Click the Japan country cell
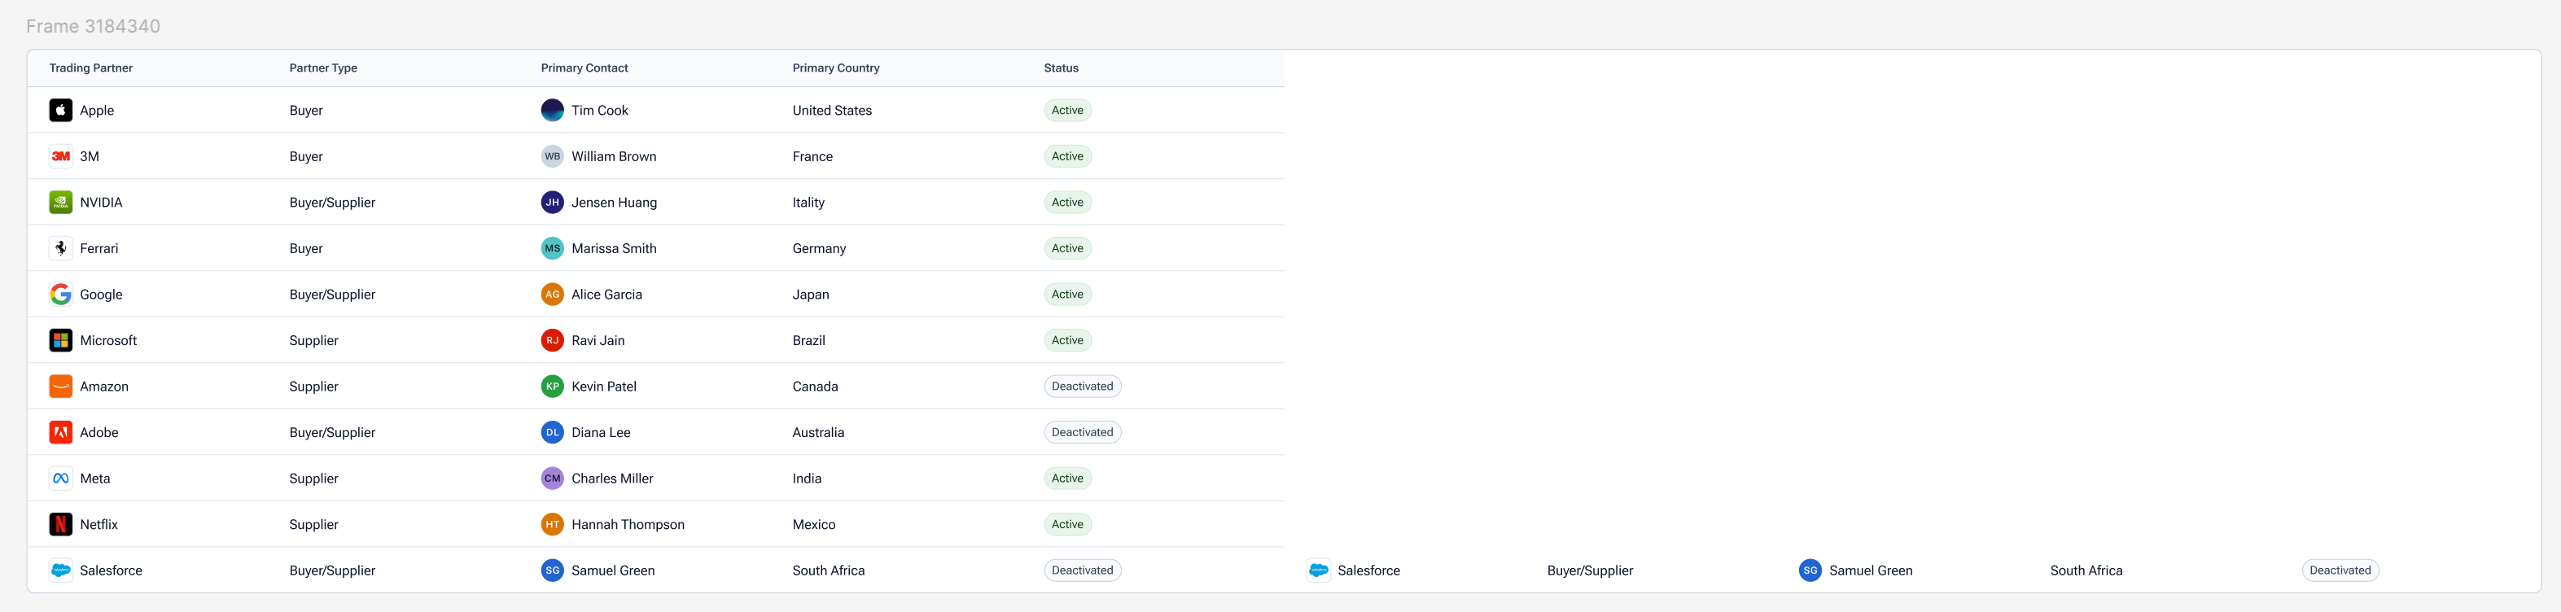 (810, 294)
